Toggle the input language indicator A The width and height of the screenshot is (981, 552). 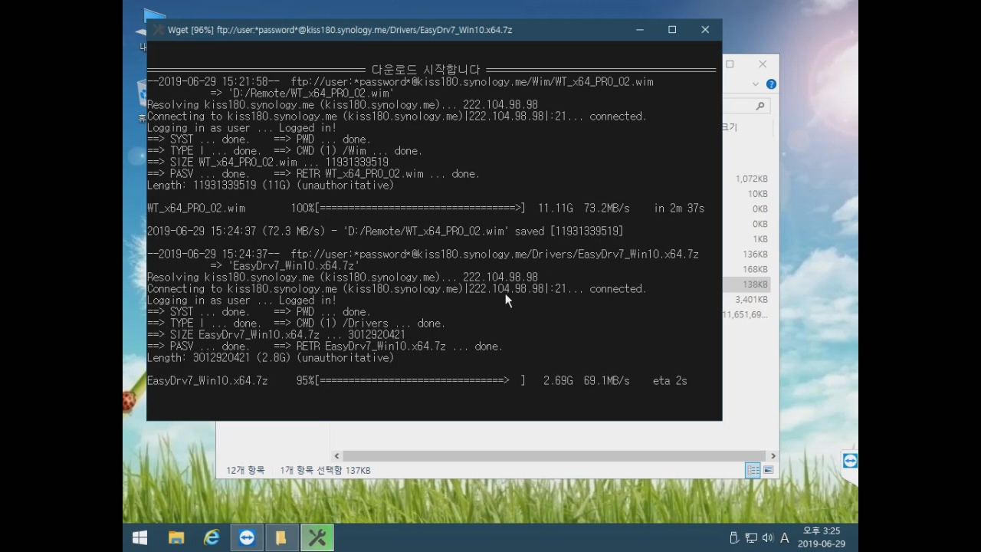click(784, 538)
